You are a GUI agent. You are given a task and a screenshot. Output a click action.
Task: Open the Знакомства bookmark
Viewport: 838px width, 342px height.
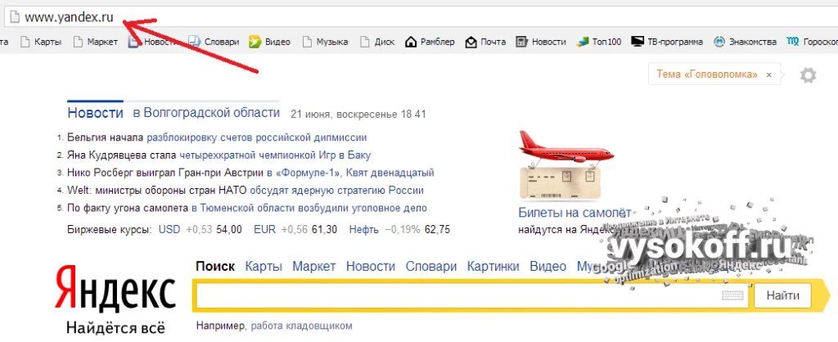[x=745, y=42]
